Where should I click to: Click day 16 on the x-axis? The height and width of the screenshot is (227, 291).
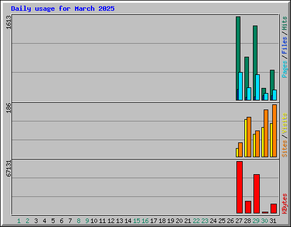click(145, 221)
